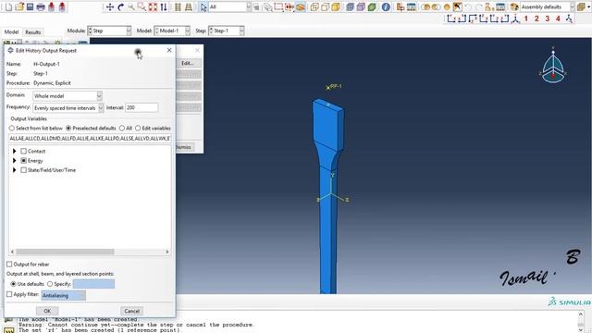592x333 pixels.
Task: Click the New model database icon
Action: tap(8, 6)
